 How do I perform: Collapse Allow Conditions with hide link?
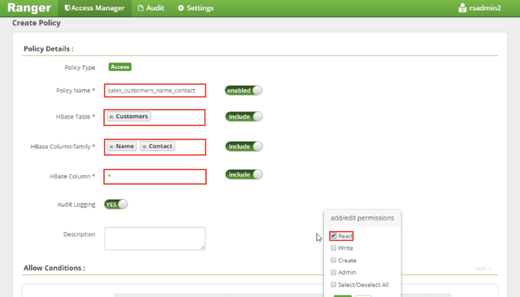coord(484,268)
